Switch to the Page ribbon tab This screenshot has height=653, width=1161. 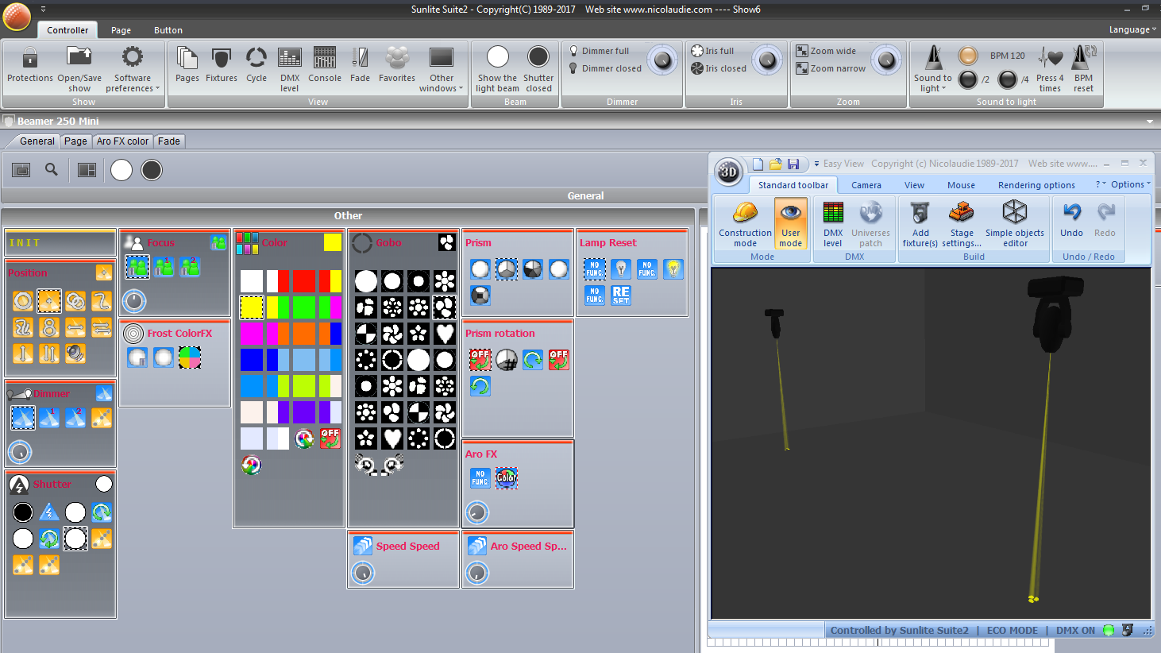[121, 30]
